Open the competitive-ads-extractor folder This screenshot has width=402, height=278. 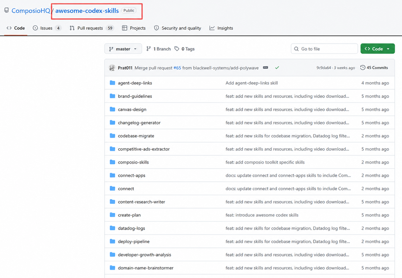click(x=144, y=149)
